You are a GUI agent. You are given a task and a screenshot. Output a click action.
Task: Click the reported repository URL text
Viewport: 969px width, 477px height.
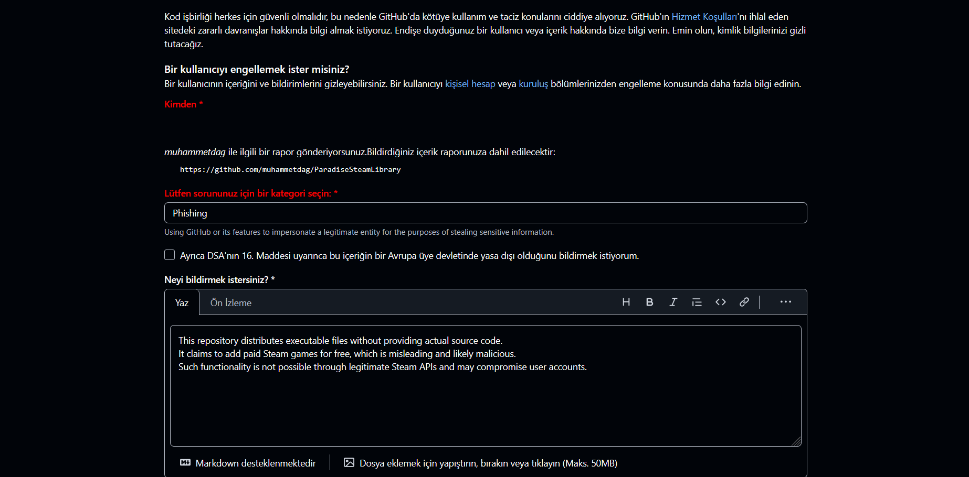point(290,169)
